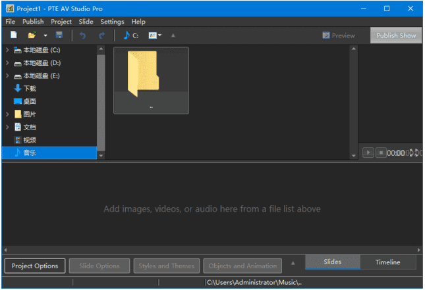Click the up triangle beside Objects and Animation
Screen dimensions: 425x290
click(293, 263)
